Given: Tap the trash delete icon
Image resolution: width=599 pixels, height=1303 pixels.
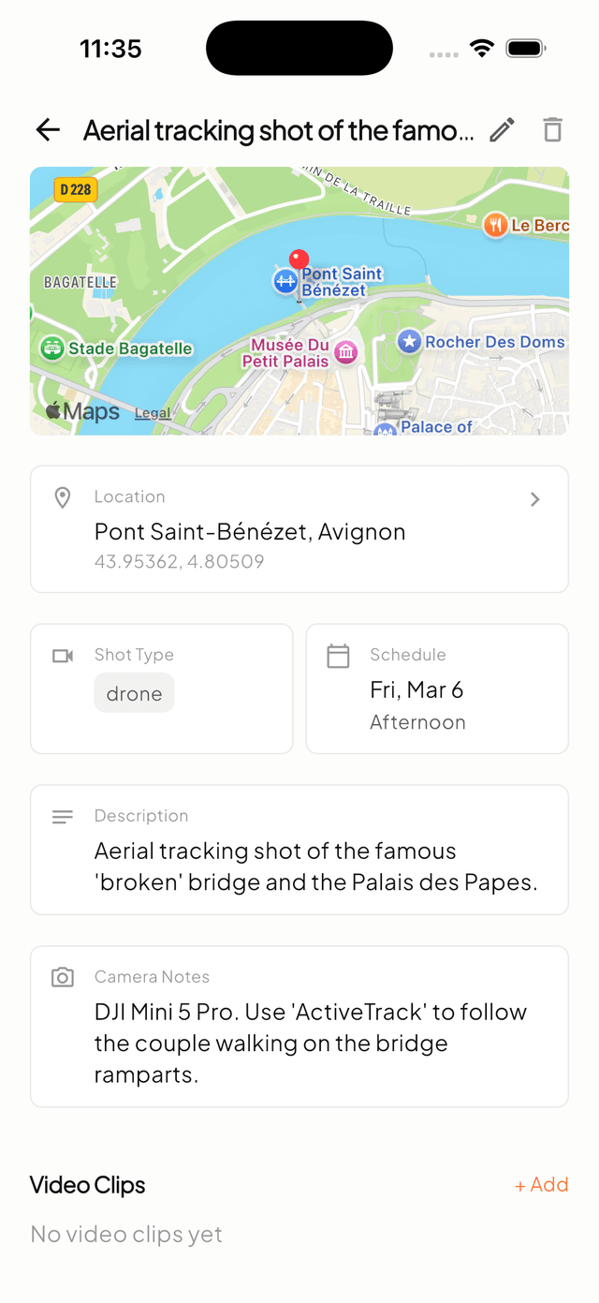Looking at the screenshot, I should [552, 130].
